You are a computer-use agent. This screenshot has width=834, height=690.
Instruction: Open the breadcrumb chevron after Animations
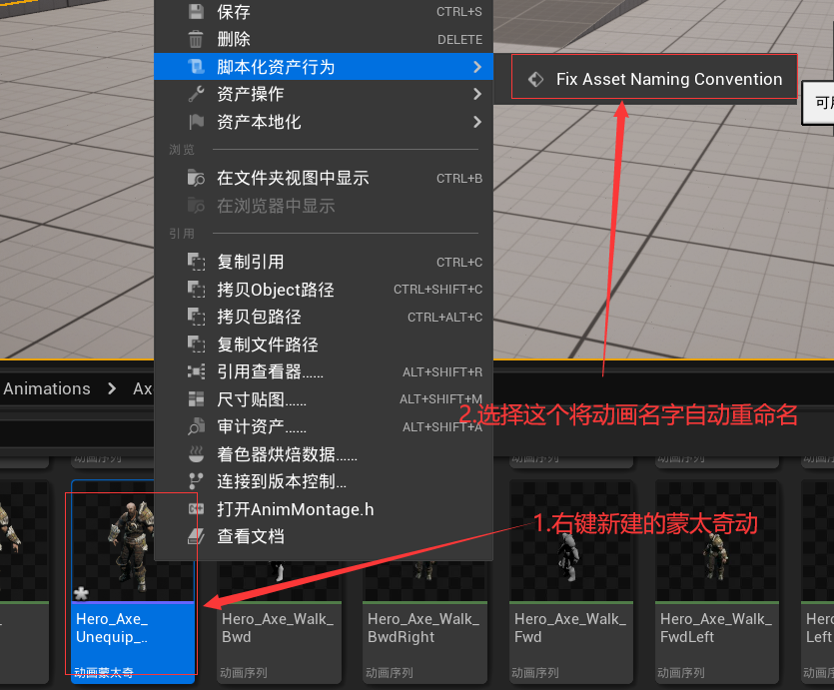tap(112, 388)
